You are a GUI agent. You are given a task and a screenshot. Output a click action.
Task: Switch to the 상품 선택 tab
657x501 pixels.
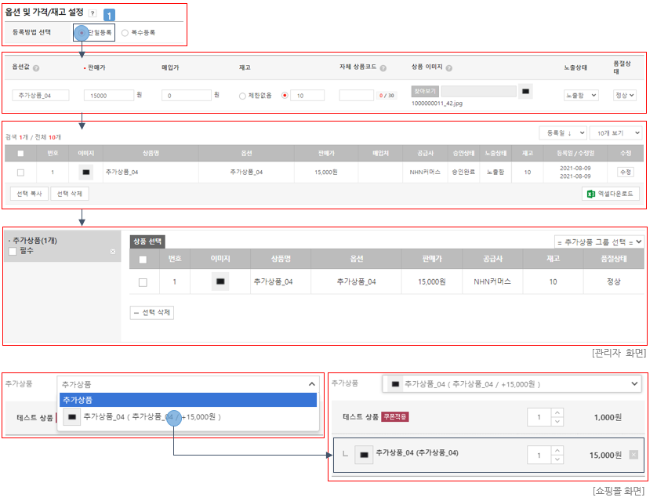[147, 241]
